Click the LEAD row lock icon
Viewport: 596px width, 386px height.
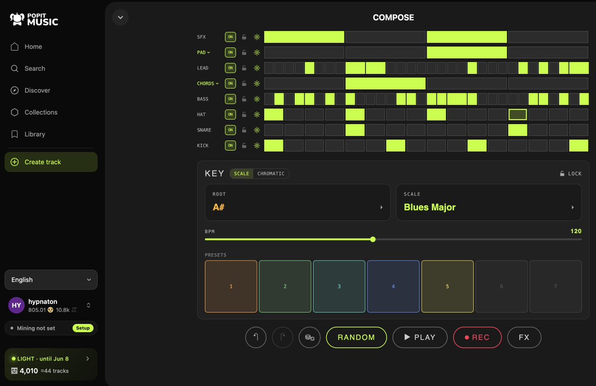pos(244,68)
